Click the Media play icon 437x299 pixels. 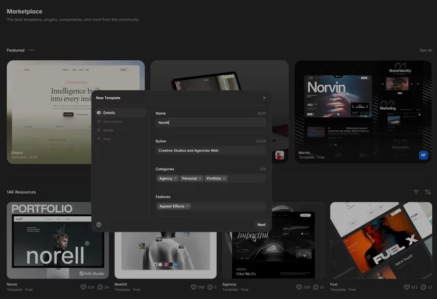(99, 130)
